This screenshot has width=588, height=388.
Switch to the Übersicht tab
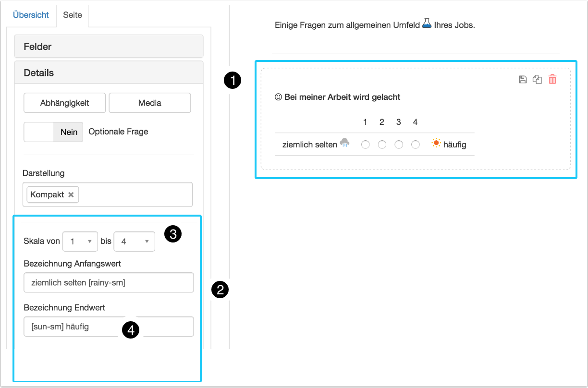point(31,15)
